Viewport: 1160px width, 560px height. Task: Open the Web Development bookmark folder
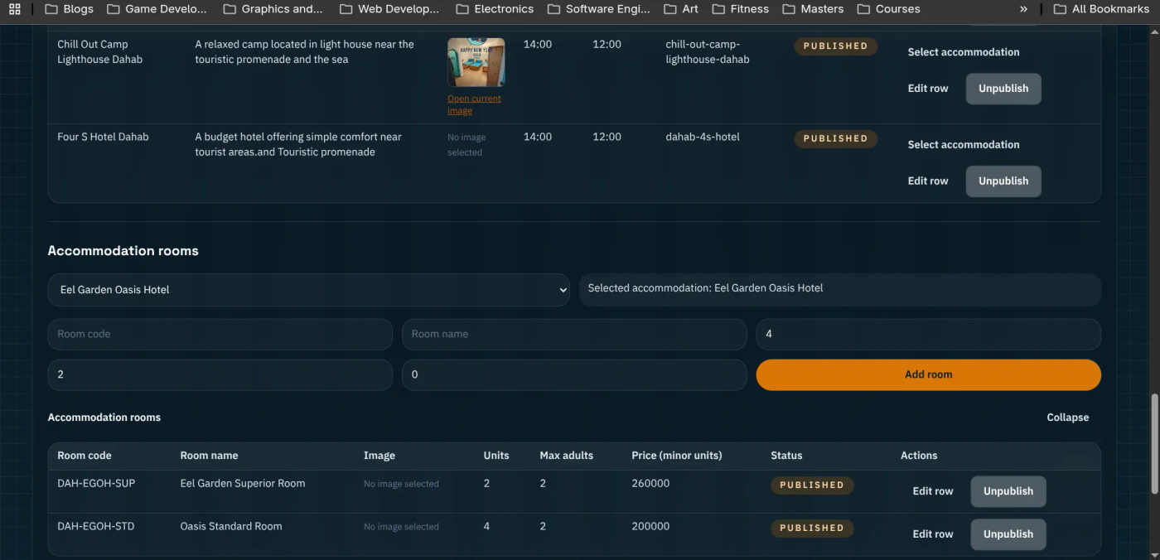coord(389,9)
